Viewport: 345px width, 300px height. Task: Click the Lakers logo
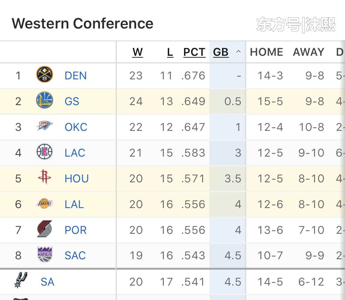tap(45, 204)
